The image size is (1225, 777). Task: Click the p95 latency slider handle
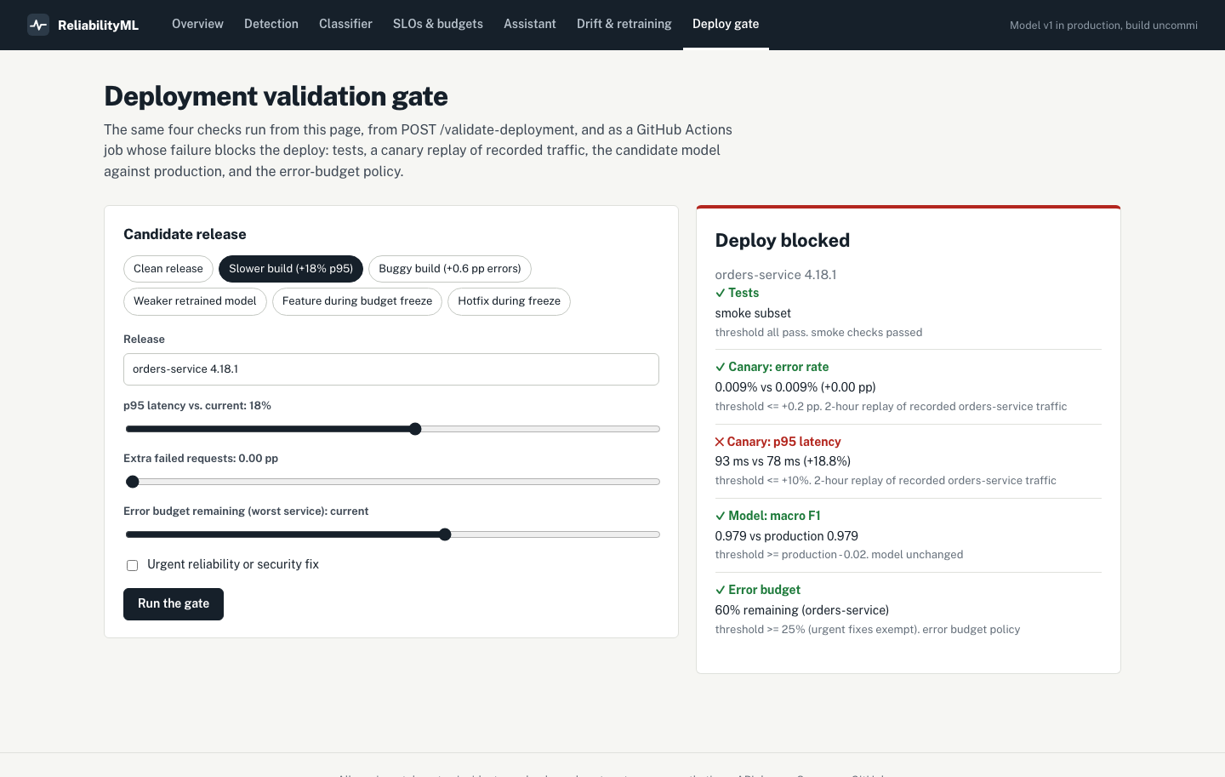coord(415,429)
